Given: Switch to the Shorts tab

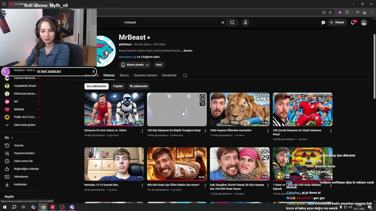Looking at the screenshot, I should click(124, 75).
